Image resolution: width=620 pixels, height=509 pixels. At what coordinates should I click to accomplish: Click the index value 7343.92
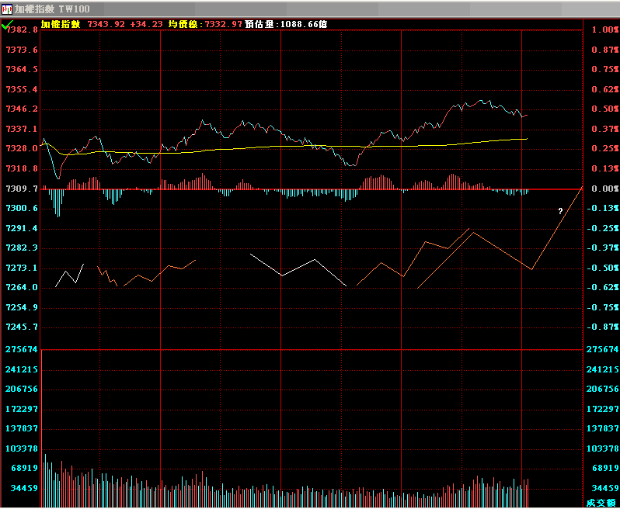106,24
